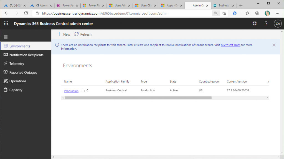Go back with the browser back arrow
284x159 pixels.
pyautogui.click(x=7, y=13)
